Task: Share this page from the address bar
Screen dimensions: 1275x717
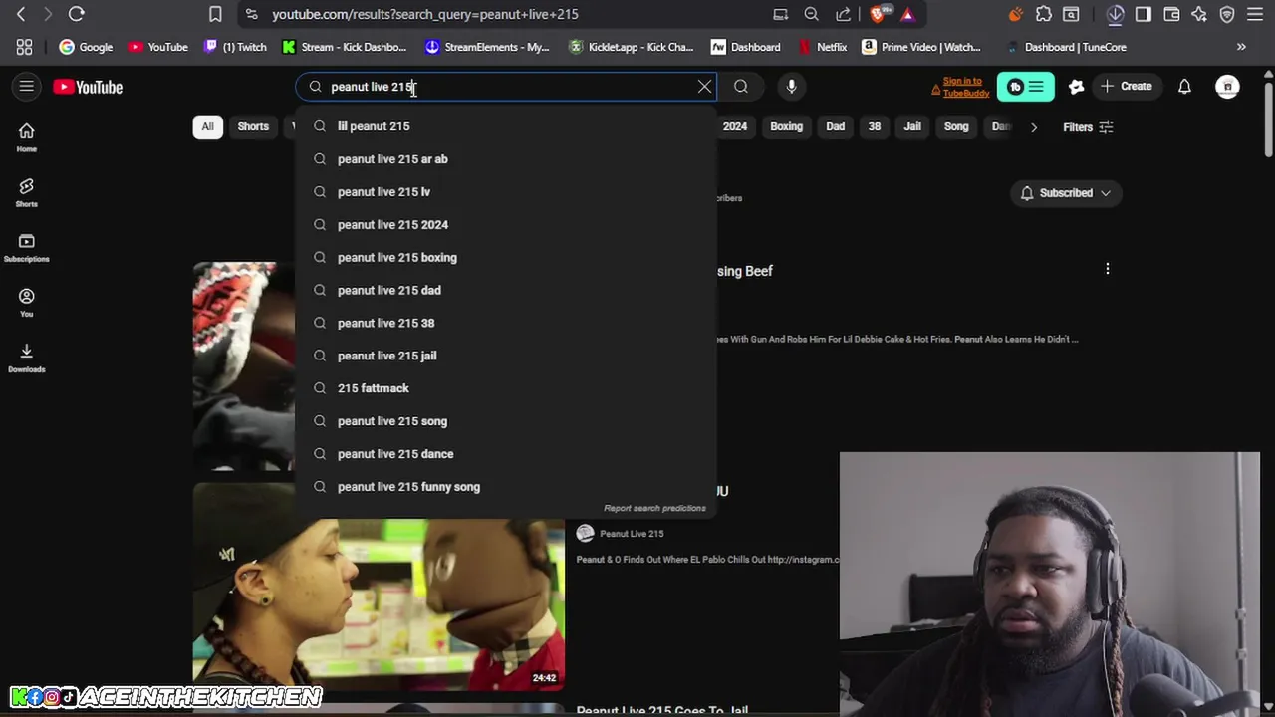Action: (844, 14)
